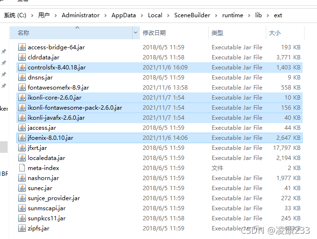This screenshot has width=317, height=239.
Task: Click the sunpkcs11.jar file icon
Action: (x=22, y=218)
